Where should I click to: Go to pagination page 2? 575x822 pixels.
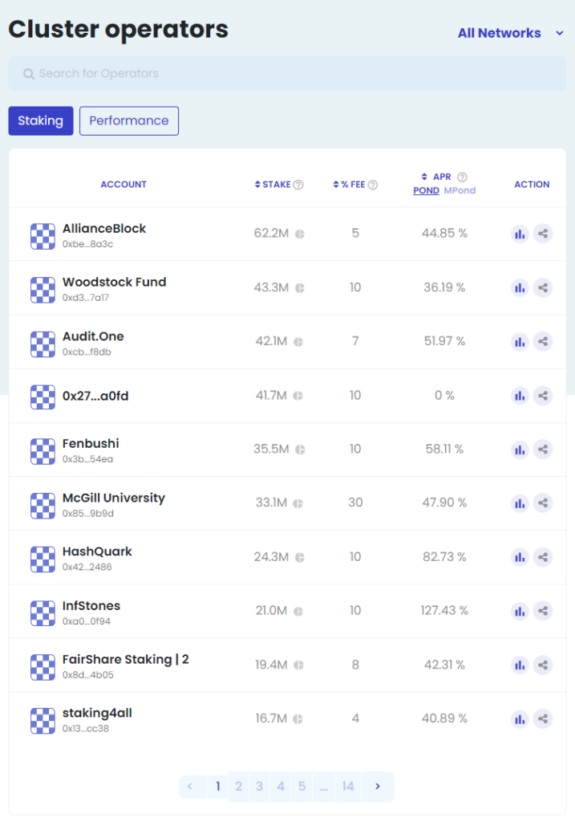[239, 787]
